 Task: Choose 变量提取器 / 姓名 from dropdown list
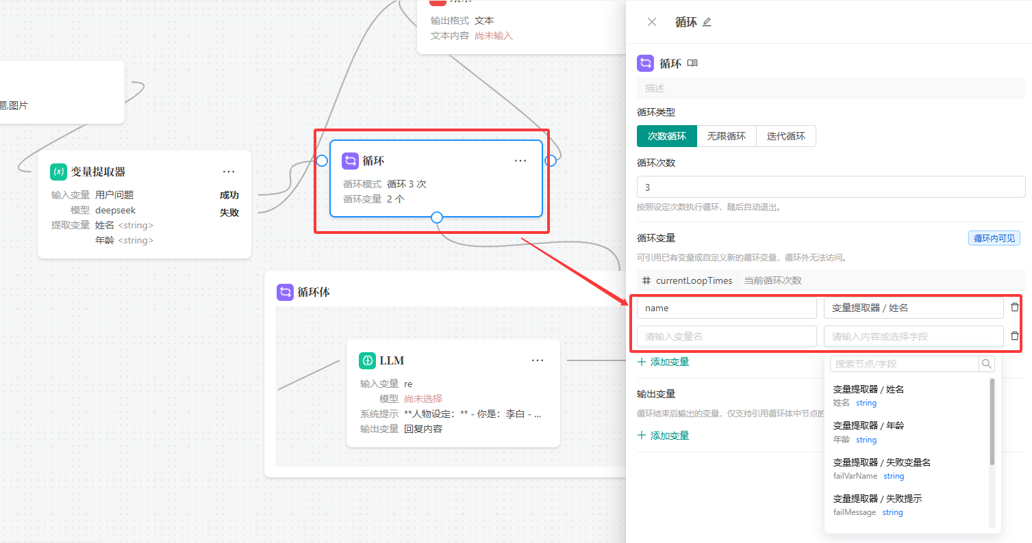click(907, 395)
